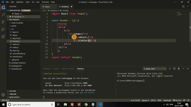Open Windows Start menu
This screenshot has width=191, height=107.
click(3, 104)
